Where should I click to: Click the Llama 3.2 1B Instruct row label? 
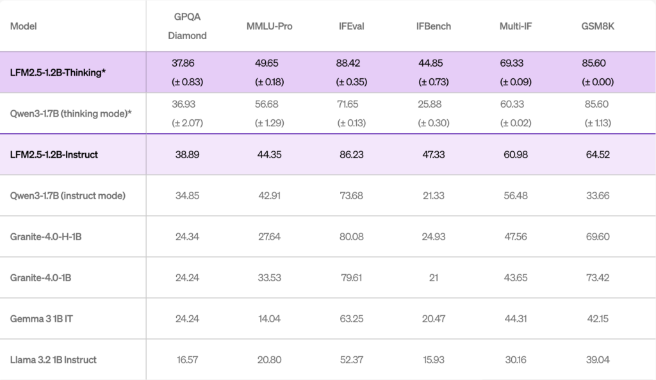[53, 359]
